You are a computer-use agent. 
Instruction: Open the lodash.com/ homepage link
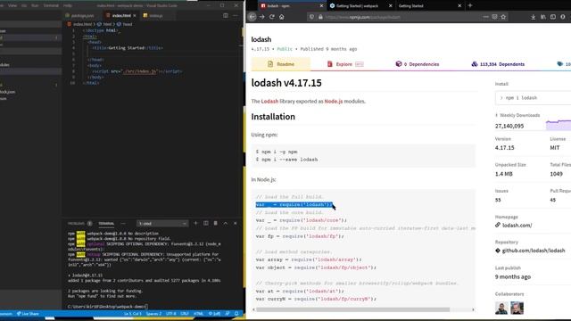coord(517,226)
